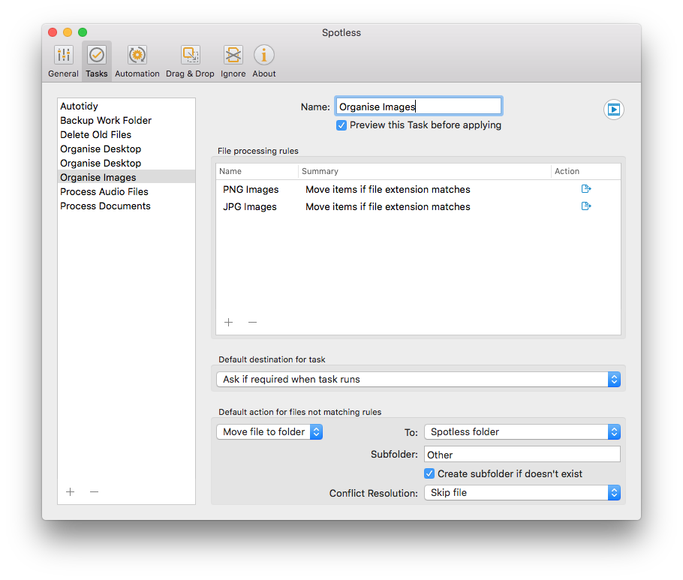Select the Process Audio Files task
This screenshot has width=683, height=580.
point(126,192)
